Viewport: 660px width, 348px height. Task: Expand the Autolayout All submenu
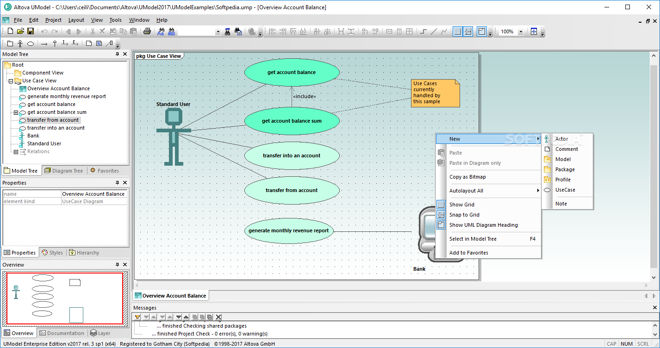488,191
